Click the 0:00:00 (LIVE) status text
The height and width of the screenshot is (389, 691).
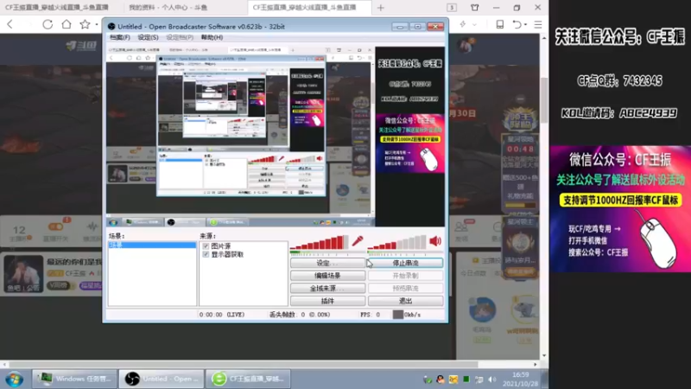point(222,315)
